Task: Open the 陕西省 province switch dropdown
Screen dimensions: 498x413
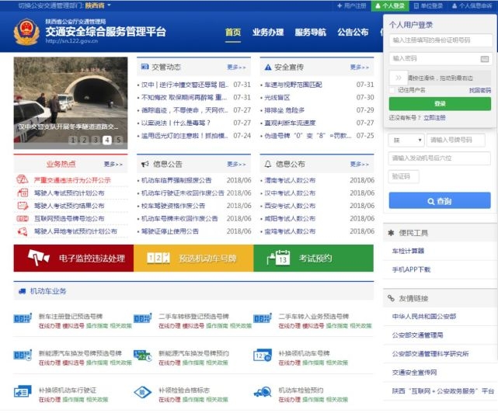Action: 97,5
